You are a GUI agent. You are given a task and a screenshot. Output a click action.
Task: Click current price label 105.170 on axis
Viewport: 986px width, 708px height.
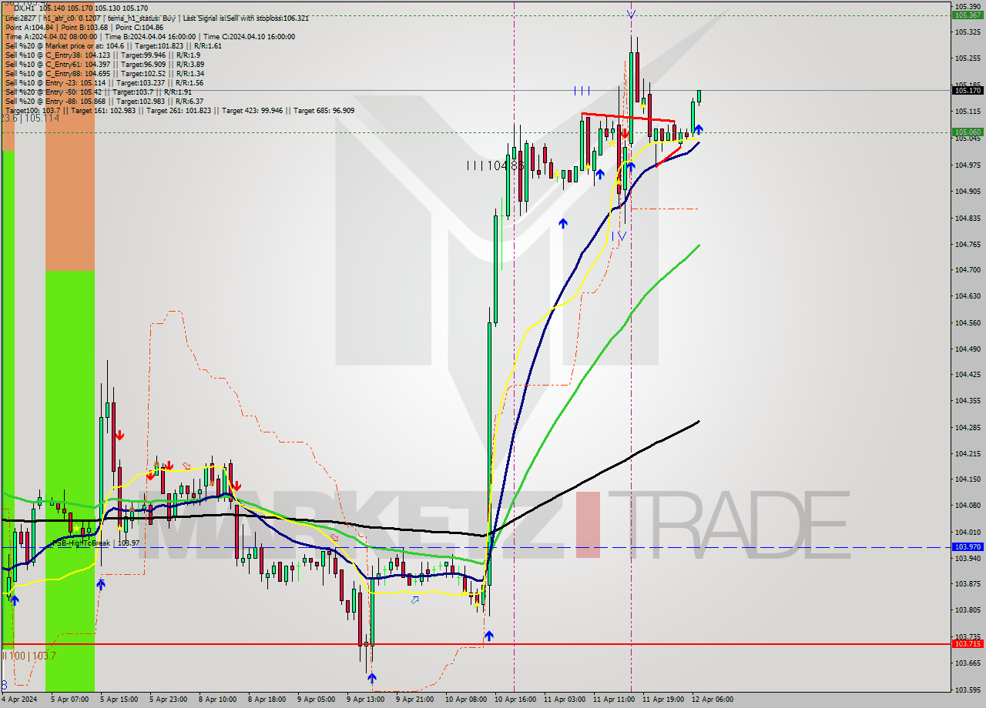pos(968,90)
